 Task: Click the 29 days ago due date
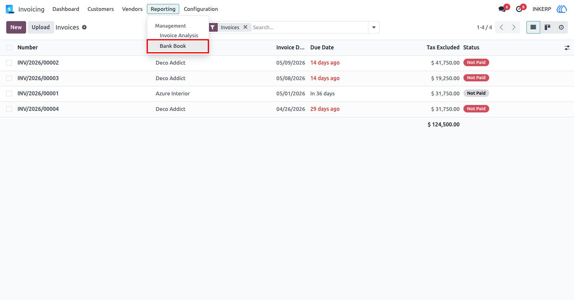point(325,109)
